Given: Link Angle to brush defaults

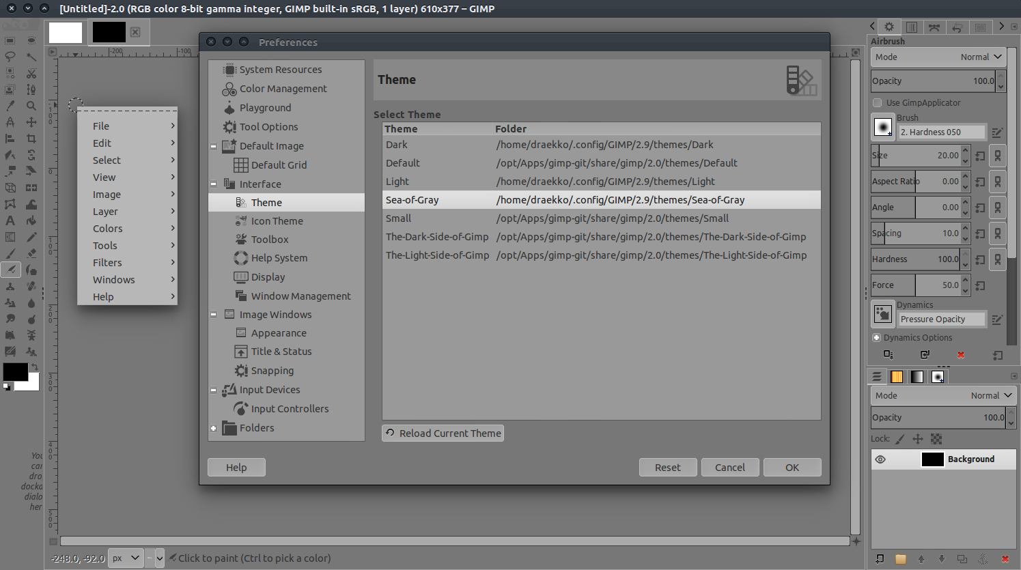Looking at the screenshot, I should (998, 208).
